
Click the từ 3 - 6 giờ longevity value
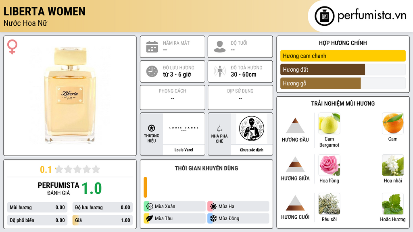click(177, 75)
